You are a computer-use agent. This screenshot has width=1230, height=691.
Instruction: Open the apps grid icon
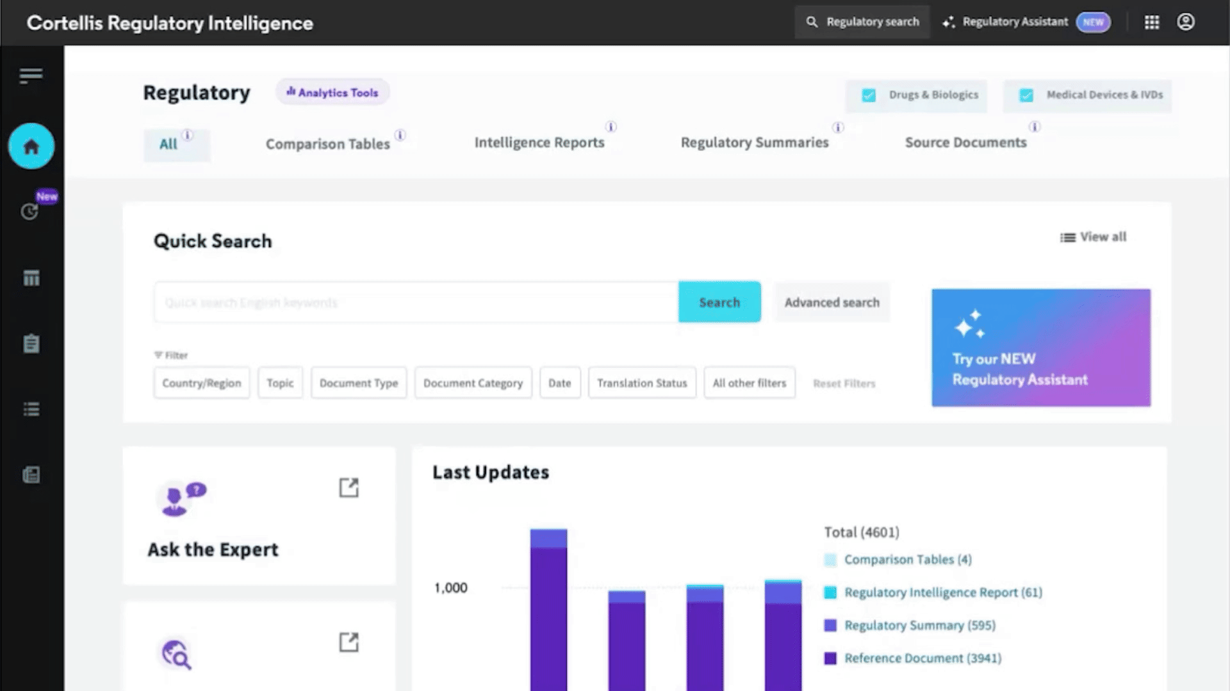pyautogui.click(x=1152, y=22)
